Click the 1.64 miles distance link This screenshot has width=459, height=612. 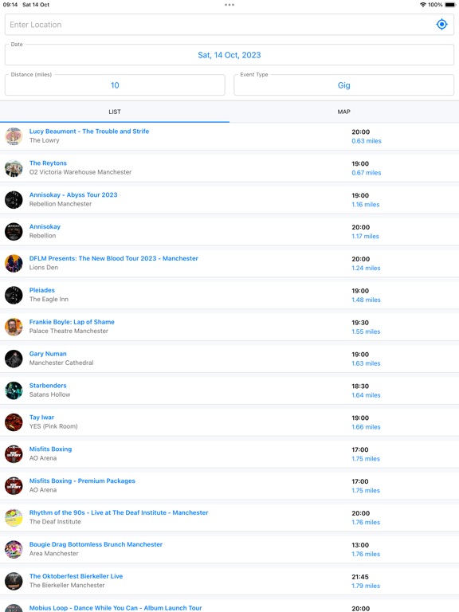tap(366, 395)
